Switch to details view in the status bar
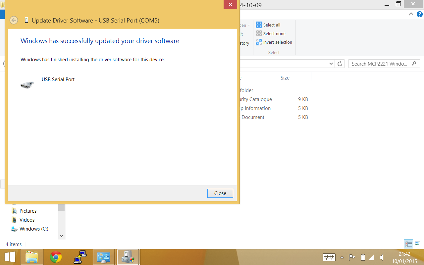The height and width of the screenshot is (265, 424). [x=408, y=244]
